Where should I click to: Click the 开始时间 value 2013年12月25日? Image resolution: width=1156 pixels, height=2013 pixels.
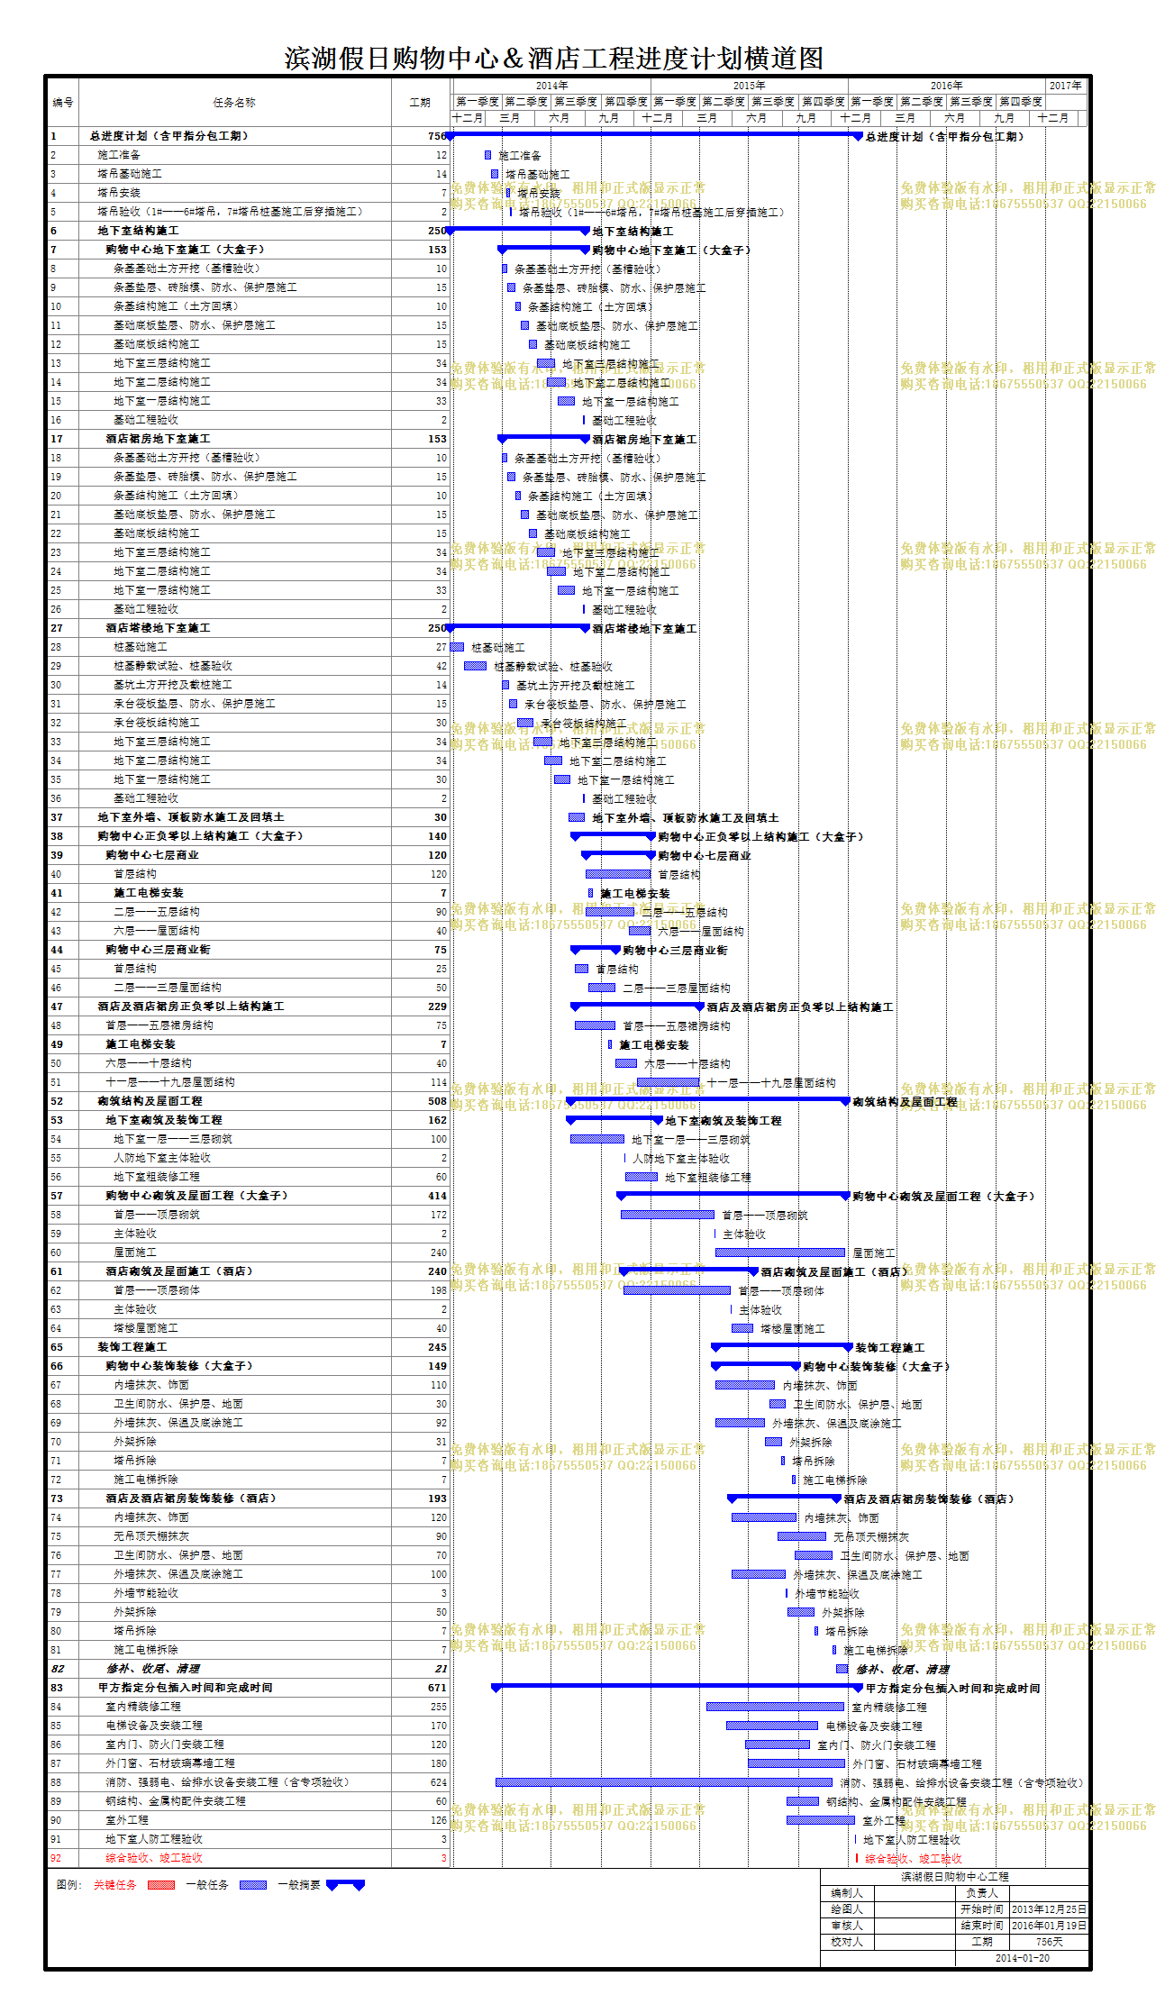[x=1049, y=1909]
